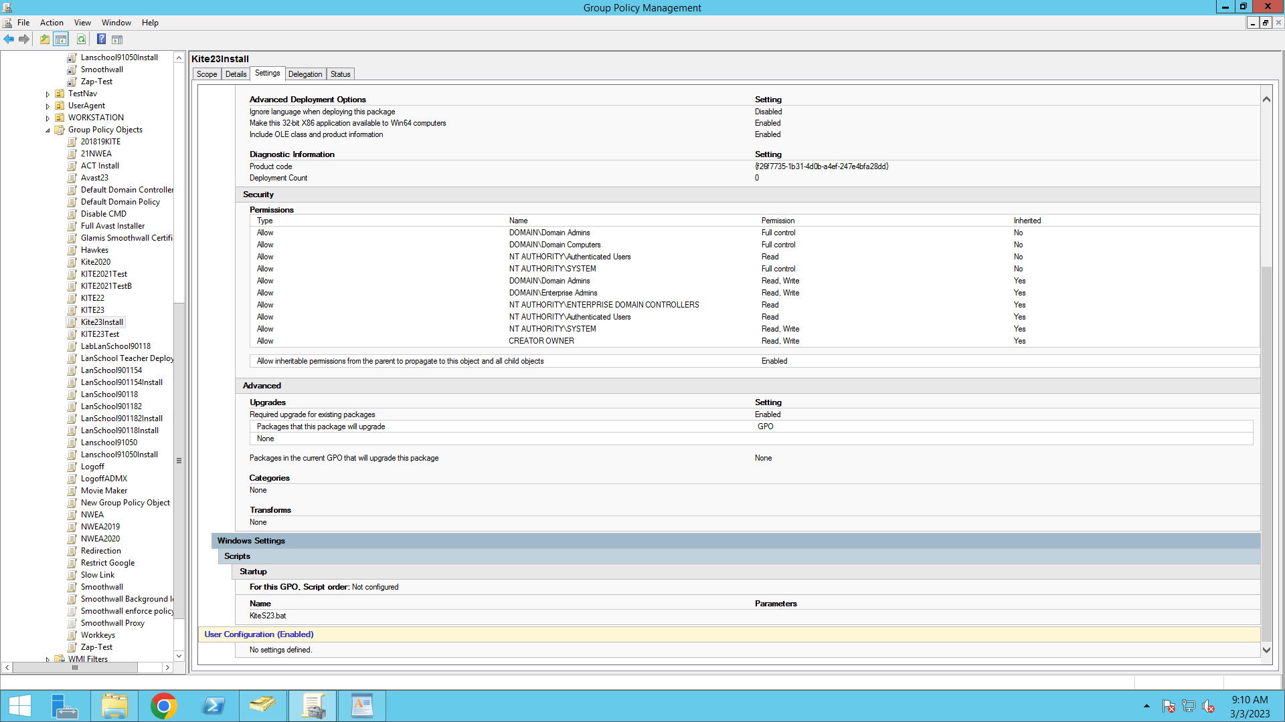Screen dimensions: 1285x722
Task: Click the Refresh icon in the toolbar
Action: coord(81,39)
